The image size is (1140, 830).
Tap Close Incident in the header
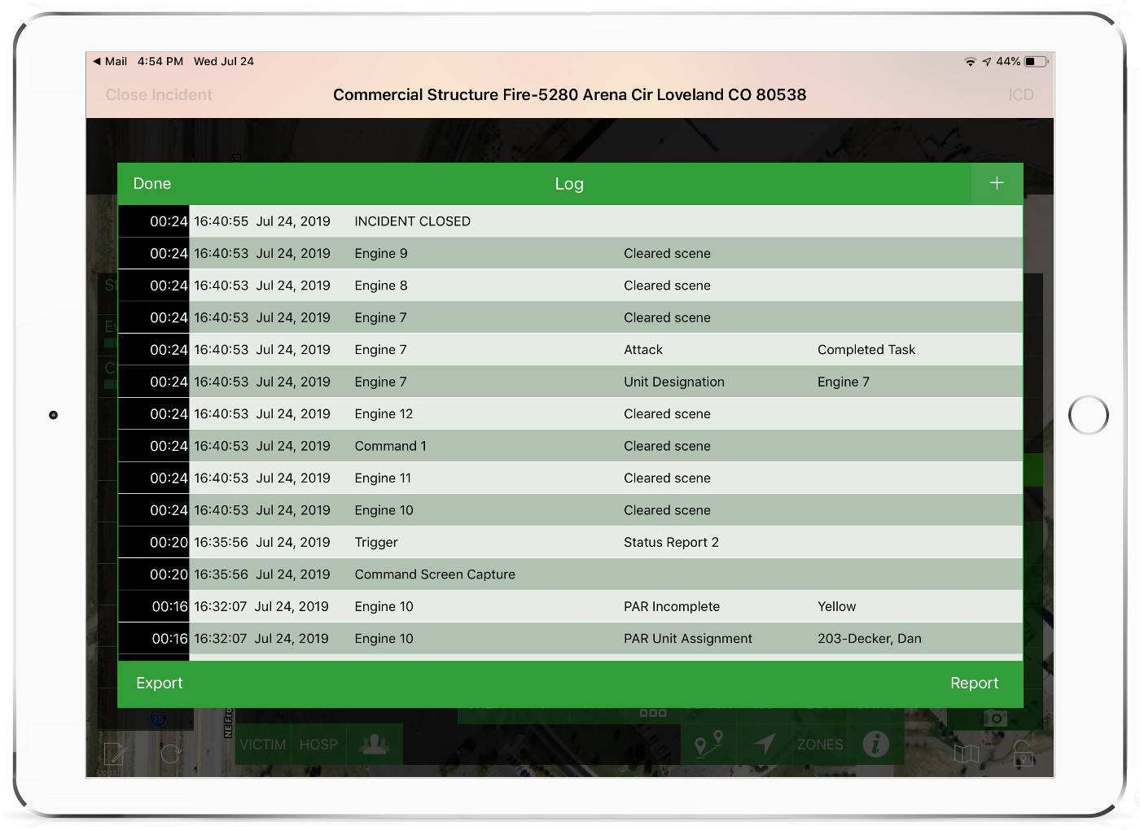[159, 95]
